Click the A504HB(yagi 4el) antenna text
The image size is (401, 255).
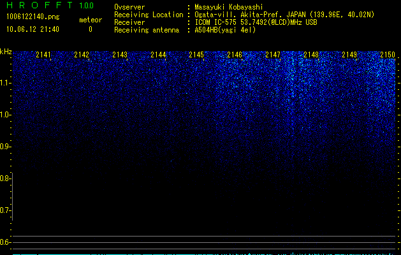[x=225, y=30]
